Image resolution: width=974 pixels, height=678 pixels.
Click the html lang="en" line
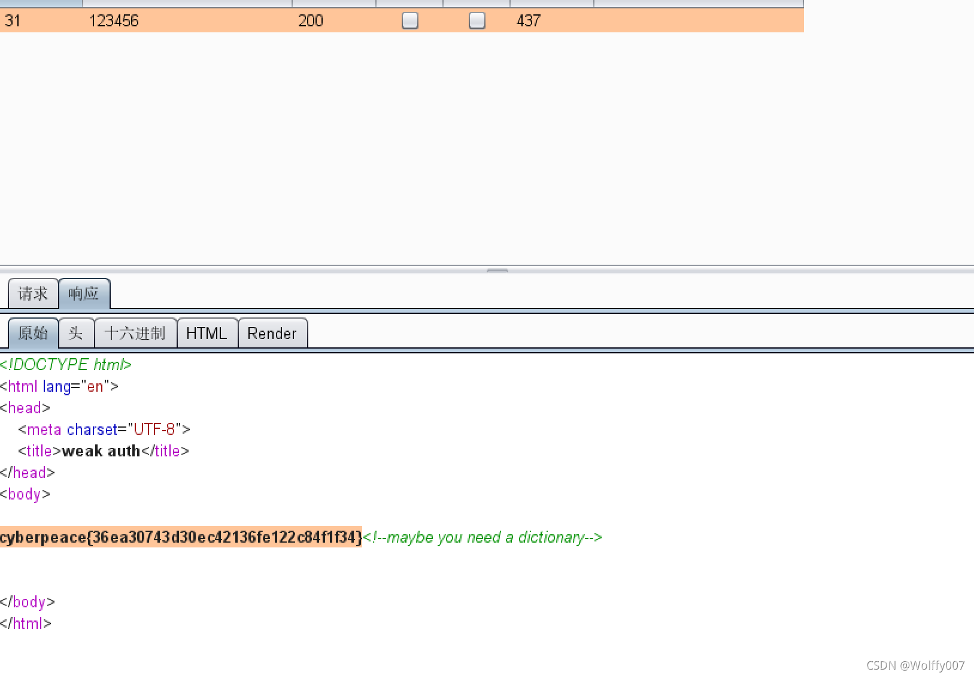tap(59, 386)
